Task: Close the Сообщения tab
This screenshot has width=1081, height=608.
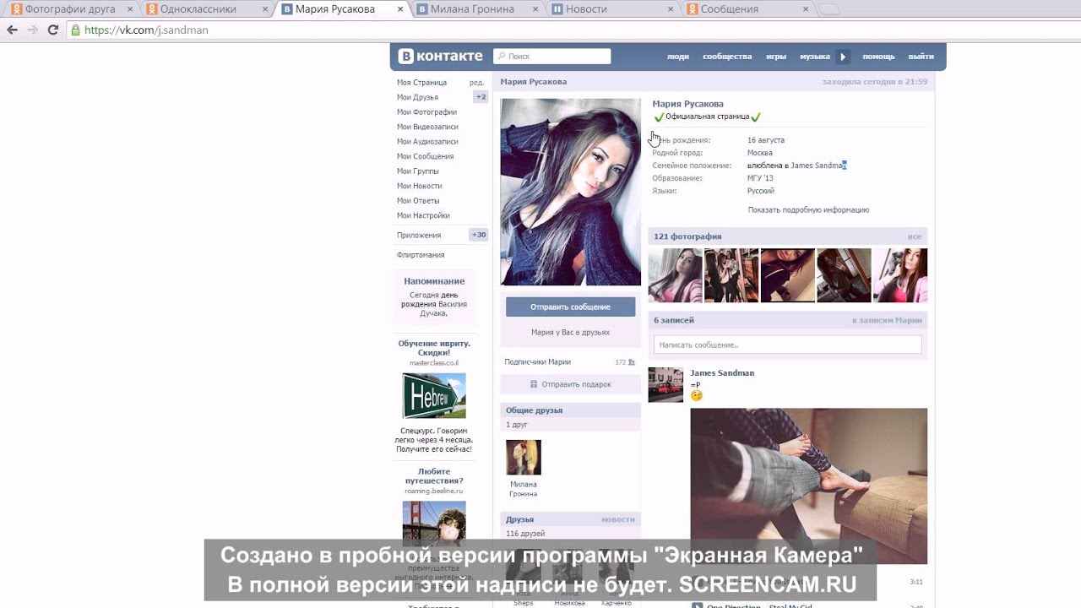Action: pos(806,9)
